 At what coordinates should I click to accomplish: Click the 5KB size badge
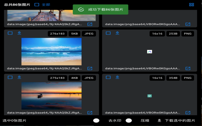74,34
